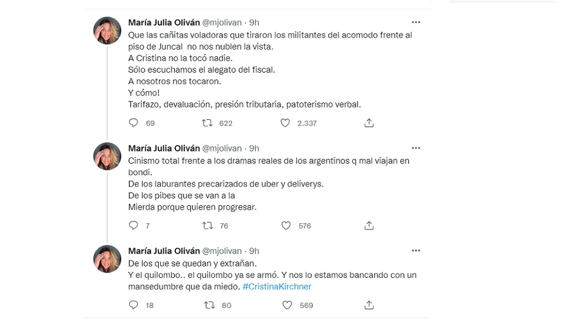Retweet the tweet with 76 retweets

click(207, 225)
